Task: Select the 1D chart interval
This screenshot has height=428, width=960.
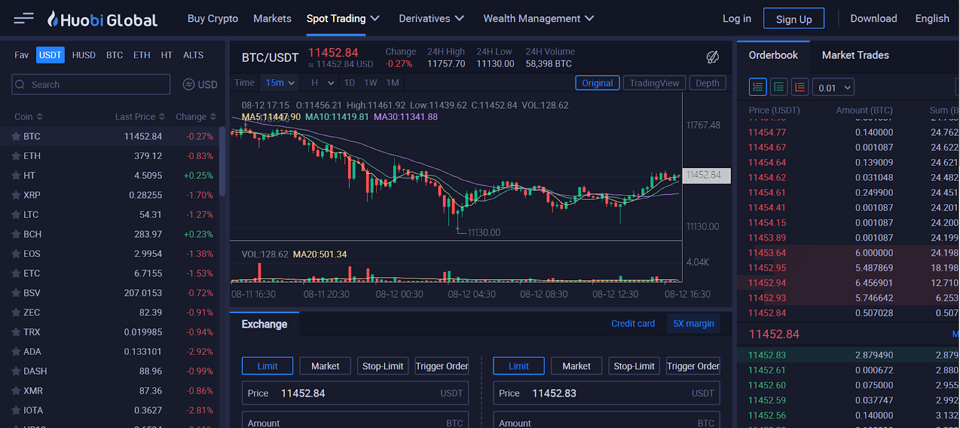Action: tap(349, 83)
